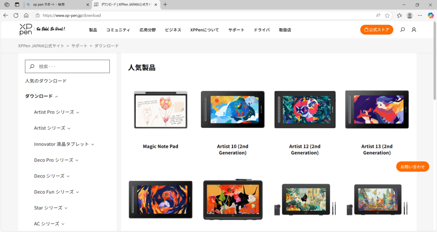
Task: Open the ドライバ menu
Action: pos(262,30)
